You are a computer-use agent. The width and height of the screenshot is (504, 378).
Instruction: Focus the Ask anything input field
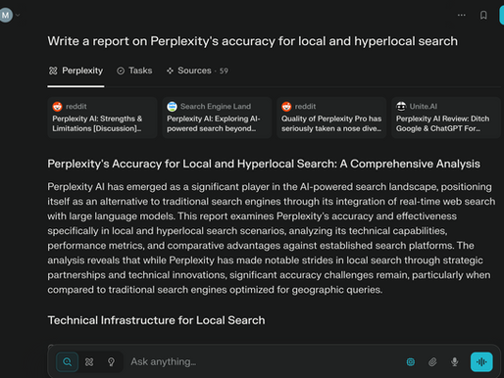262,361
